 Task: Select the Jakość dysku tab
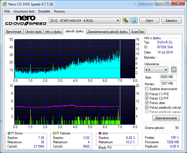coord(74,31)
